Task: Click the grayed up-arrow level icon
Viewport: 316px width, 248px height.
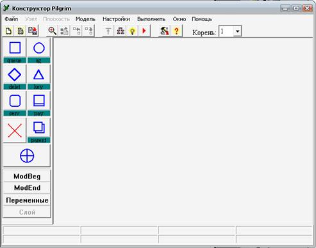Action: click(108, 31)
